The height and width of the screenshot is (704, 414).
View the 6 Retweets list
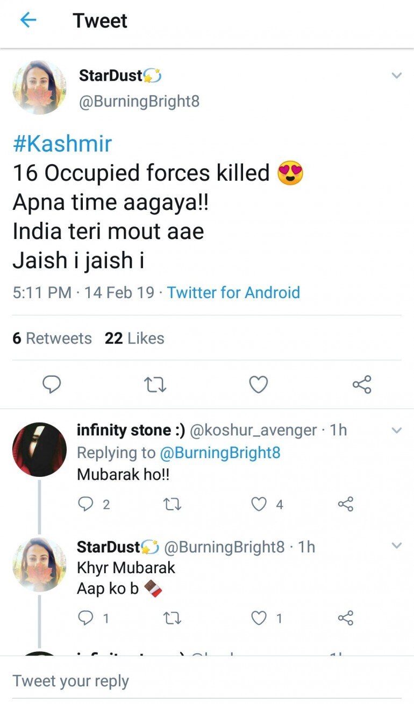pos(52,338)
